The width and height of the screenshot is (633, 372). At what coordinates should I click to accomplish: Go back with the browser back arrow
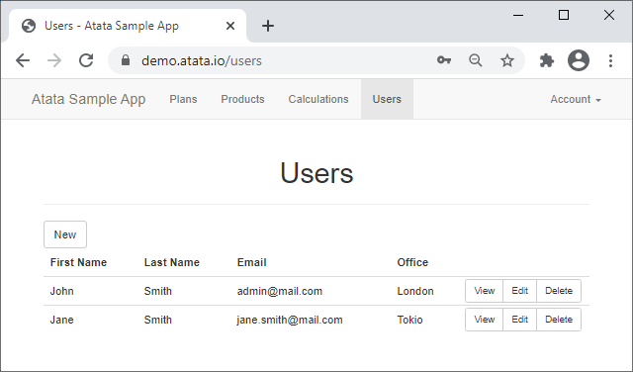[x=23, y=60]
